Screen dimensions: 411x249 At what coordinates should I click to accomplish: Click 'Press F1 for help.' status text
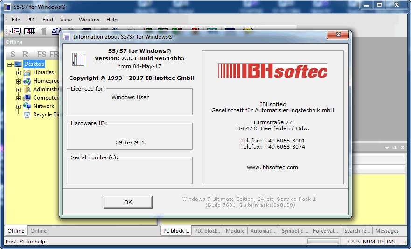[x=26, y=242]
